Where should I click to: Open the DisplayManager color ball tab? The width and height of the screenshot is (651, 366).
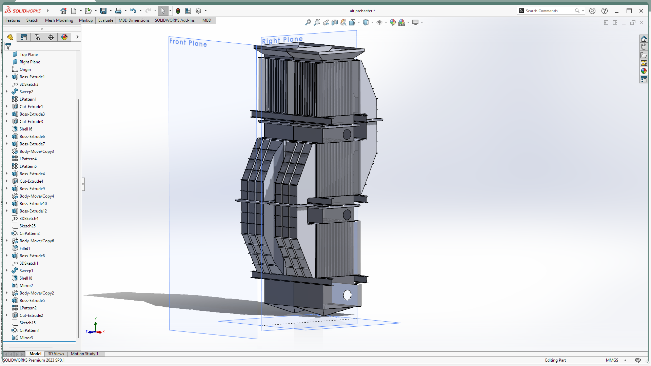(64, 37)
